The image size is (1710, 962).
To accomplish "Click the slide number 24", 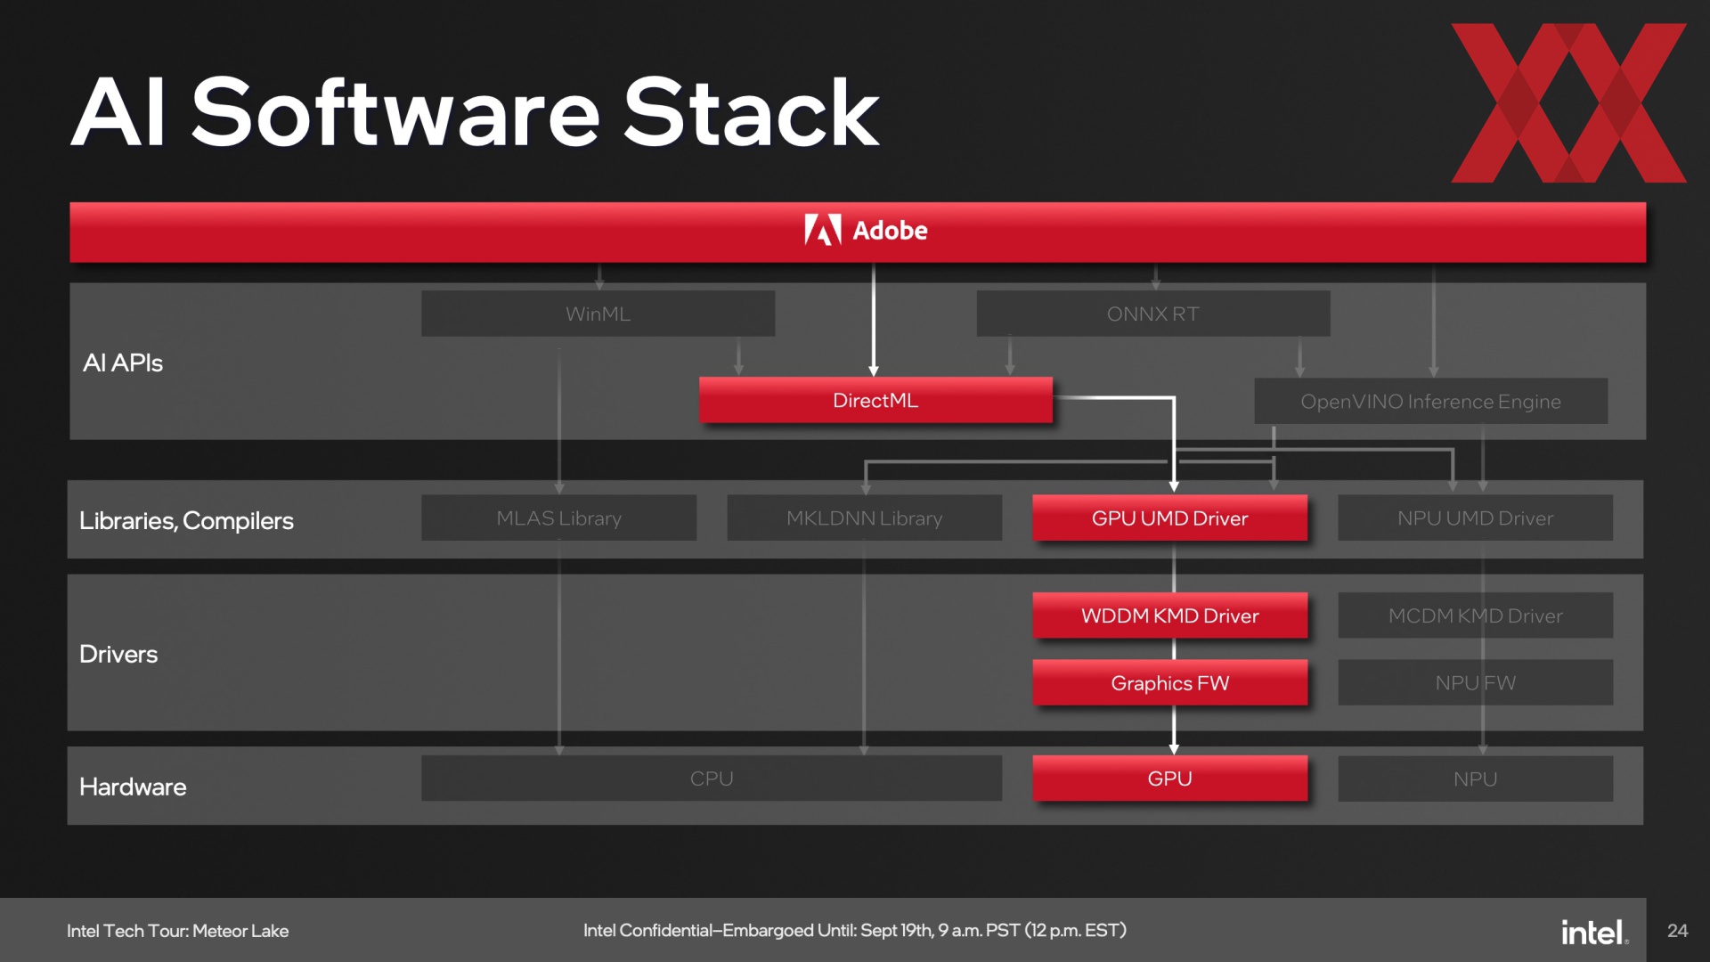I will point(1677,931).
